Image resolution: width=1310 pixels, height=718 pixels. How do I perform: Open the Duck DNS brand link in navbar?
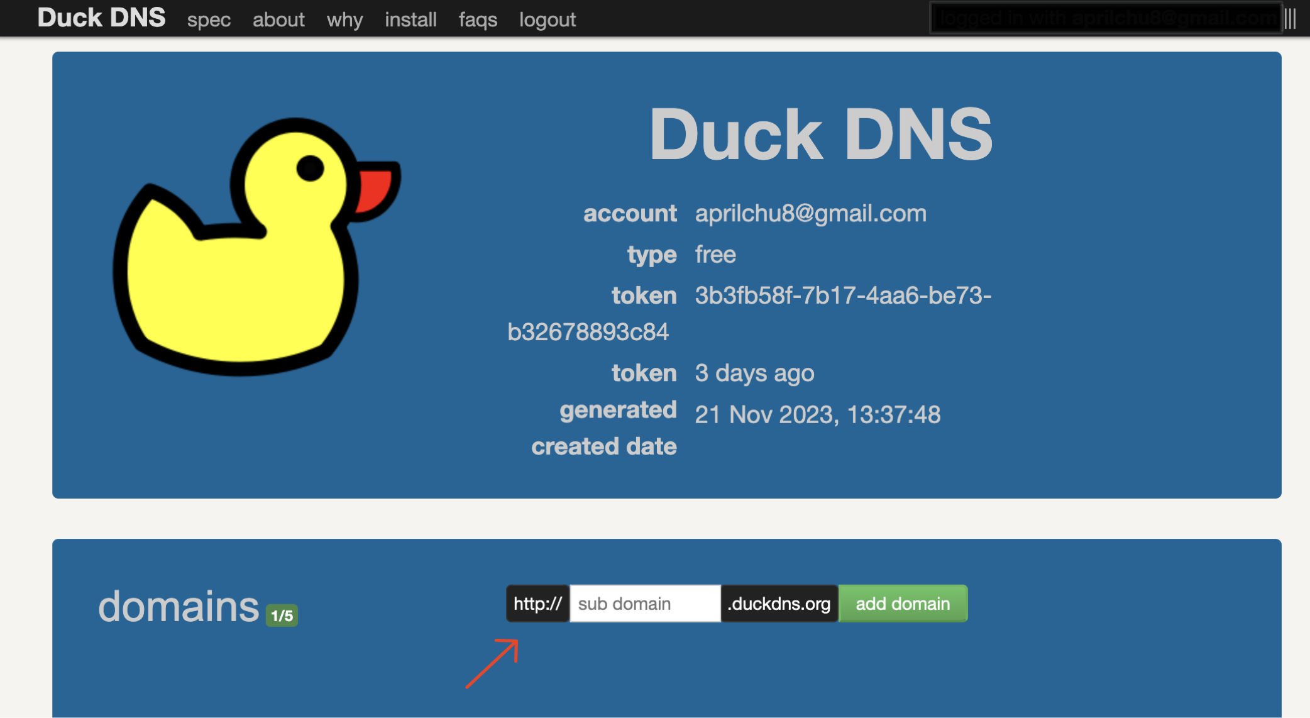coord(101,18)
